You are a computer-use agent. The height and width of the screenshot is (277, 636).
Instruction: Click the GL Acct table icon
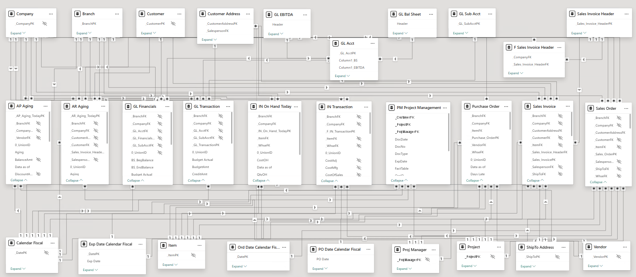pos(335,44)
